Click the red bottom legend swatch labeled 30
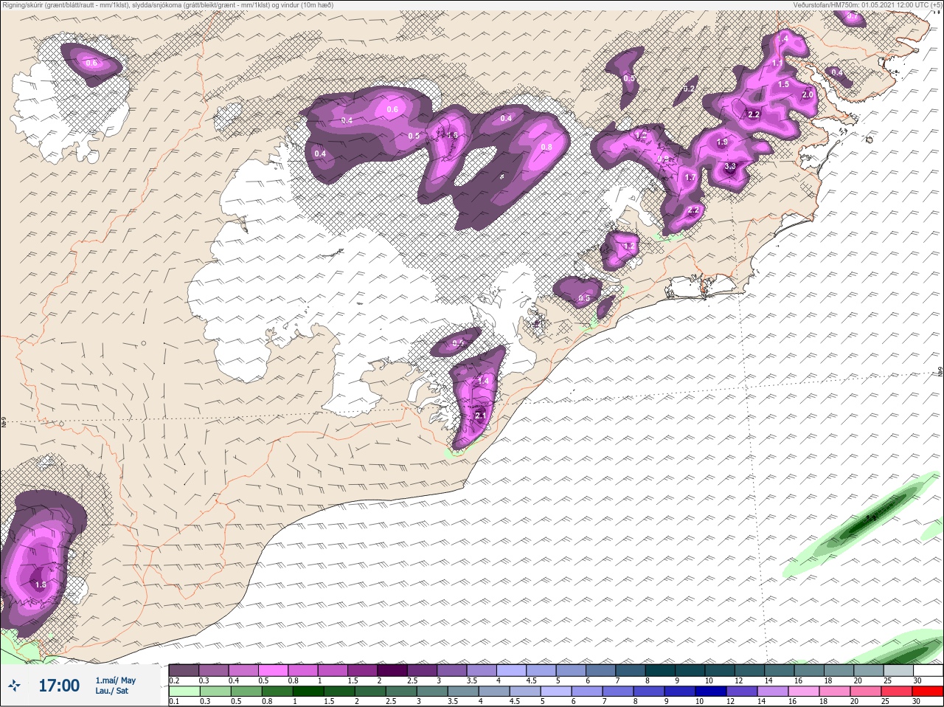944x707 pixels. [928, 691]
